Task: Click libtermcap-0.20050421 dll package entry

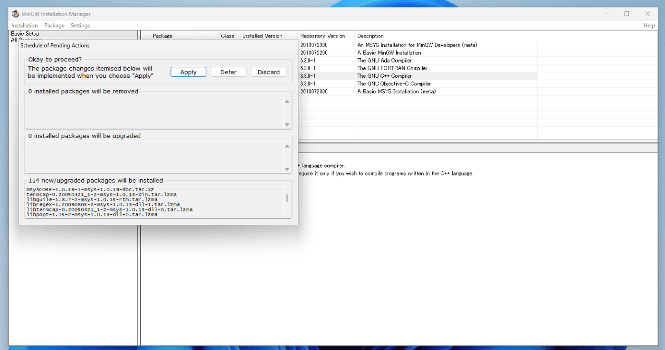Action: click(110, 209)
